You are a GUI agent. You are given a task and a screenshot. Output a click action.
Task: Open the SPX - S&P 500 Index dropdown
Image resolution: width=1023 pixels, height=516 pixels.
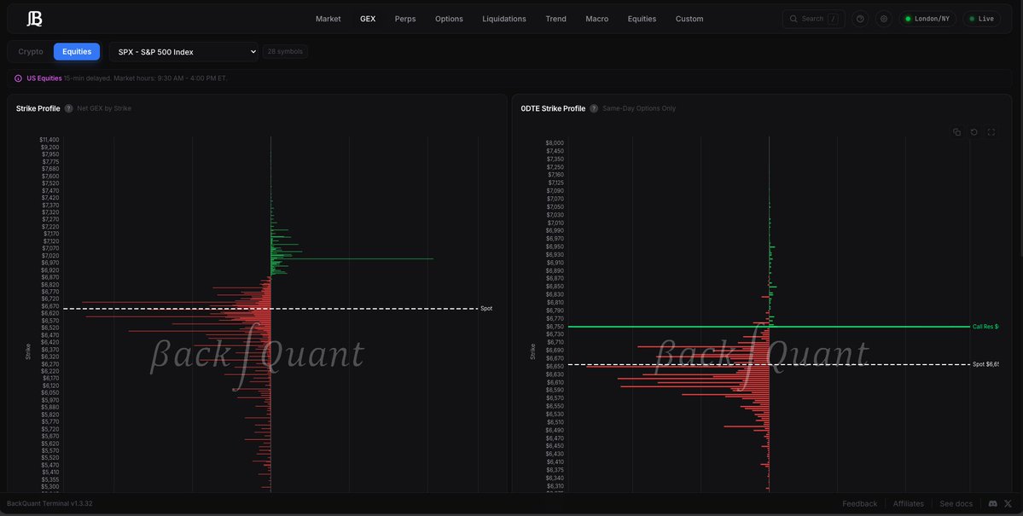click(x=184, y=51)
